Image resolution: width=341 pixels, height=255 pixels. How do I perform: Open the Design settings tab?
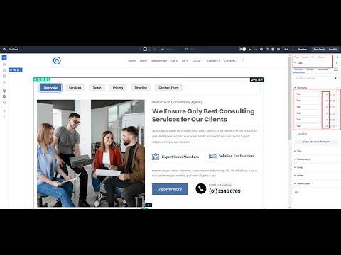[310, 69]
